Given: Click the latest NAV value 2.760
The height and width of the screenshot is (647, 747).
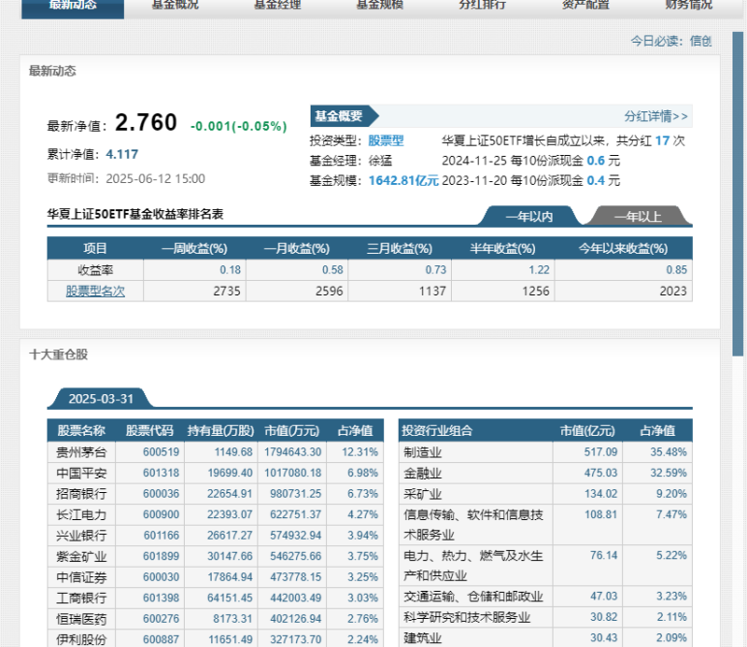Looking at the screenshot, I should 146,123.
